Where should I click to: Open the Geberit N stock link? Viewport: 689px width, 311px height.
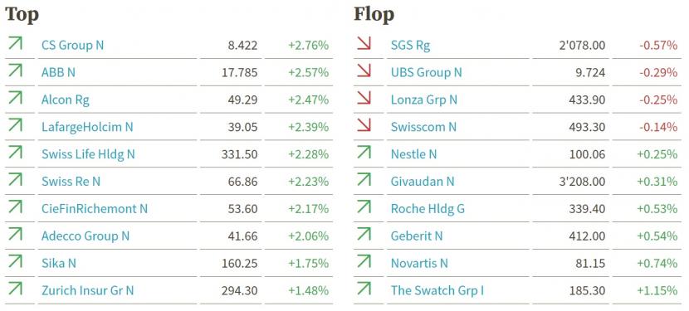(x=417, y=236)
